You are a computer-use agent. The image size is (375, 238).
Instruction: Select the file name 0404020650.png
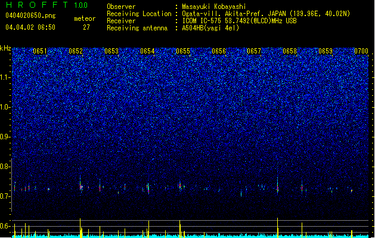click(30, 15)
